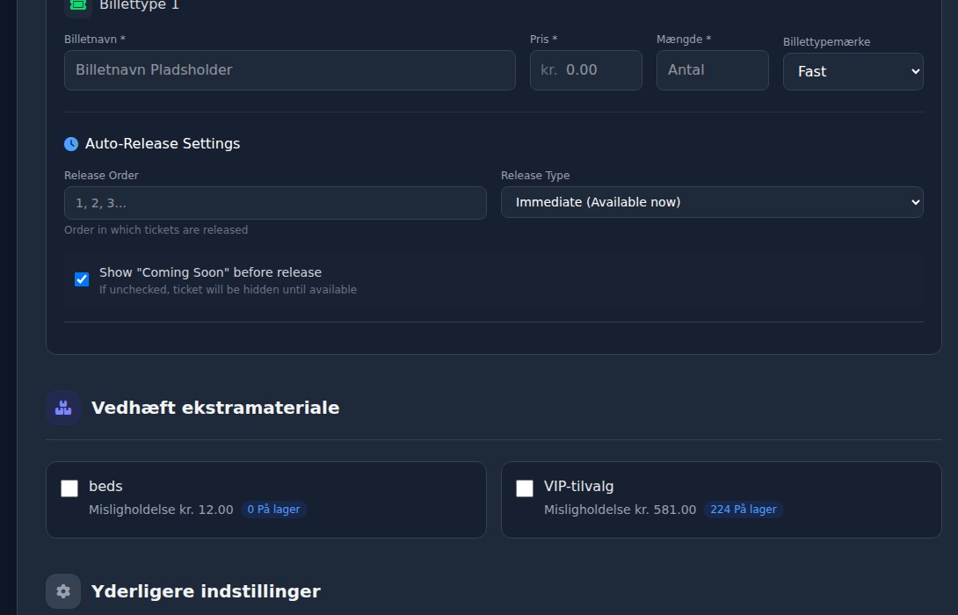Click the "Yderligere indstillinger" heading

pos(206,591)
